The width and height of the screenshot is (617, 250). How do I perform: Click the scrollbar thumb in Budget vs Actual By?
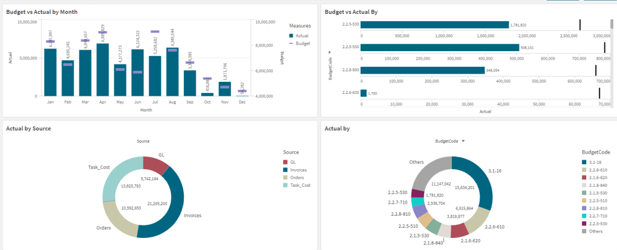(612, 24)
